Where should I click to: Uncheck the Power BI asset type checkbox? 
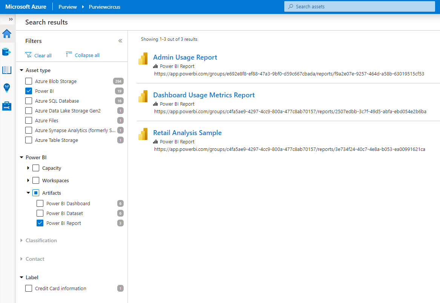(x=29, y=91)
